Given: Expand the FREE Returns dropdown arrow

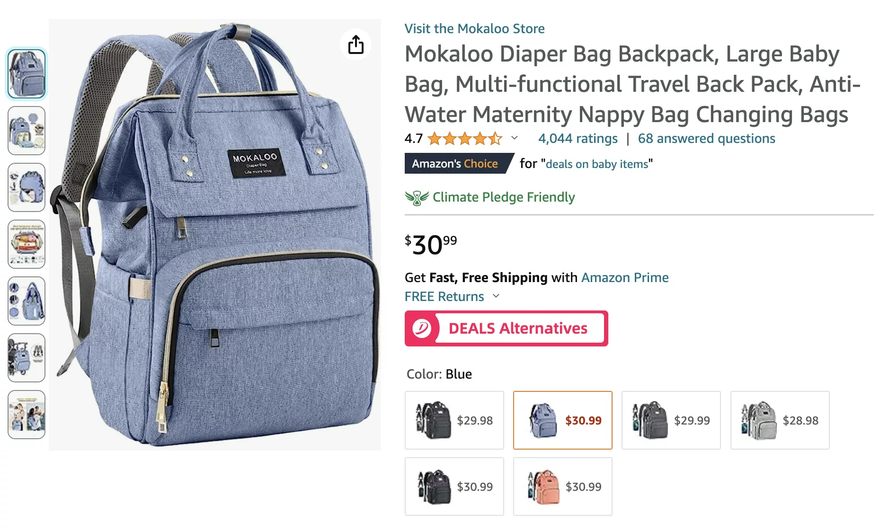Looking at the screenshot, I should tap(496, 296).
